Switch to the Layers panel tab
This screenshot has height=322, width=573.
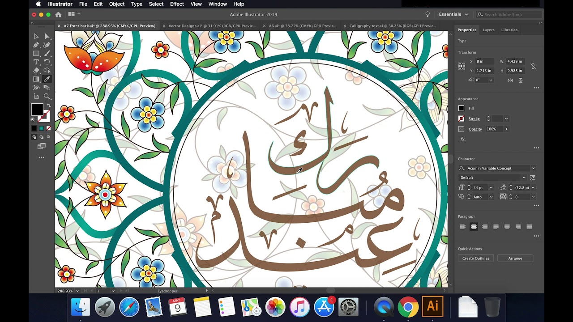(x=488, y=30)
